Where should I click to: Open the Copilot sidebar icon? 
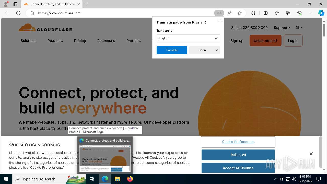(321, 13)
